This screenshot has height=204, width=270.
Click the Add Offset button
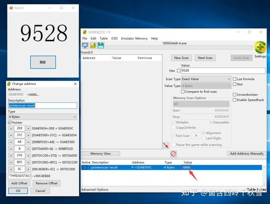click(19, 183)
